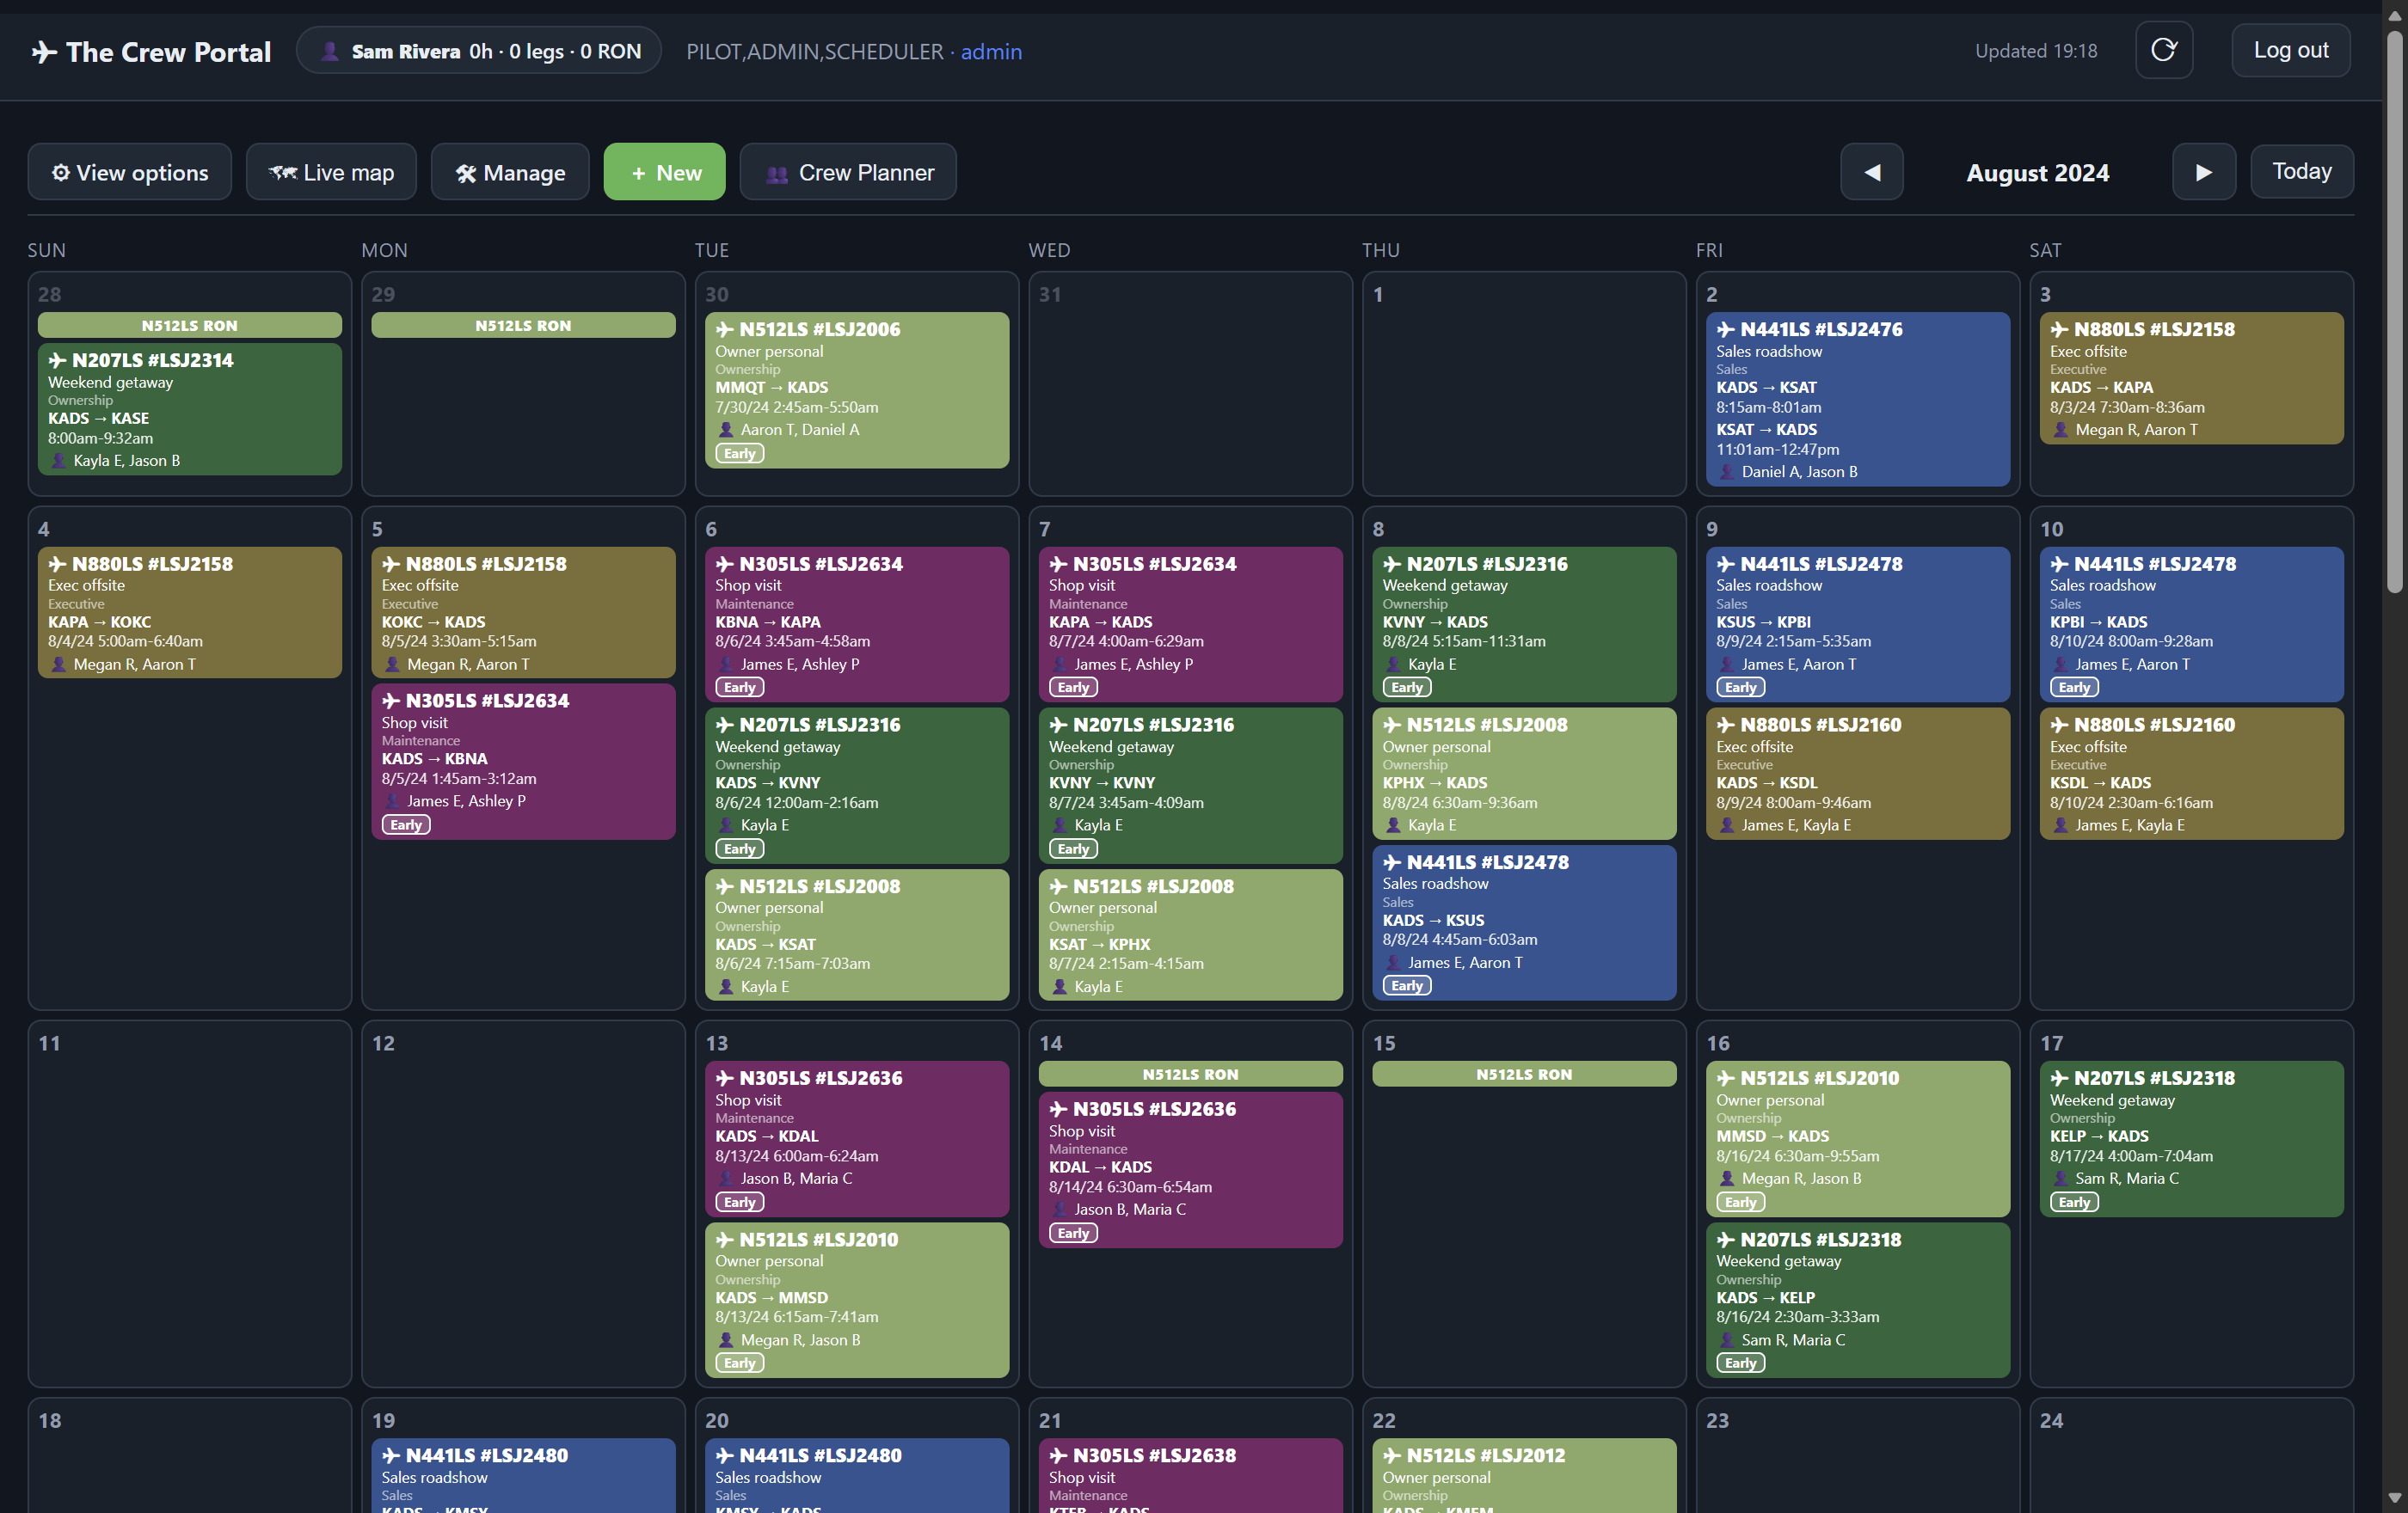The image size is (2408, 1513).
Task: Open Aug 8 Owner personal KPHX → KADS trip
Action: click(x=1524, y=774)
